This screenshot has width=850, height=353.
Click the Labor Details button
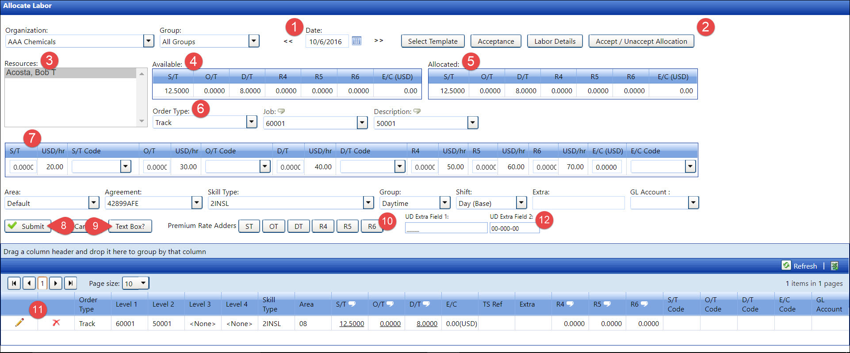click(x=555, y=41)
